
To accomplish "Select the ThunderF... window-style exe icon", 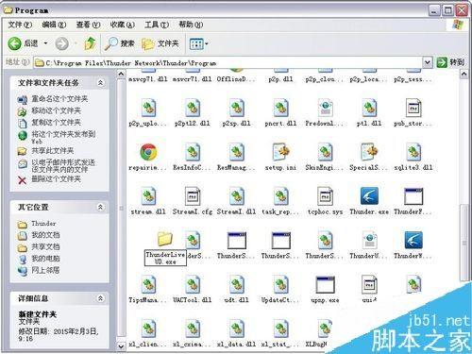I will (x=413, y=196).
